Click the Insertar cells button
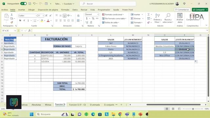210x118 pixels. [x=136, y=14]
